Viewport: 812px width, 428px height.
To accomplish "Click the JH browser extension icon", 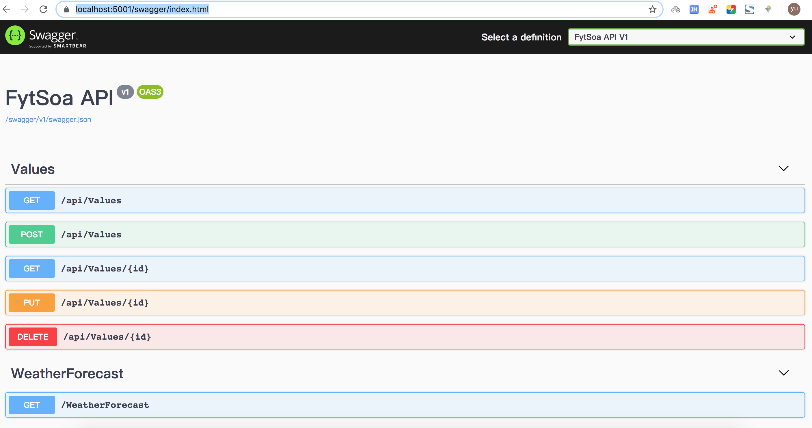I will [694, 10].
